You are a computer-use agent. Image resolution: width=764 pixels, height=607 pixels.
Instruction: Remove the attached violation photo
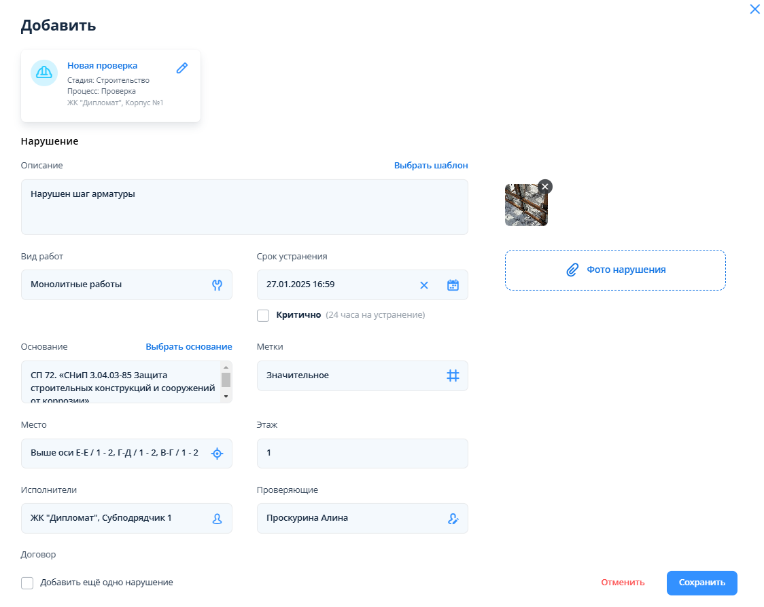tap(545, 187)
